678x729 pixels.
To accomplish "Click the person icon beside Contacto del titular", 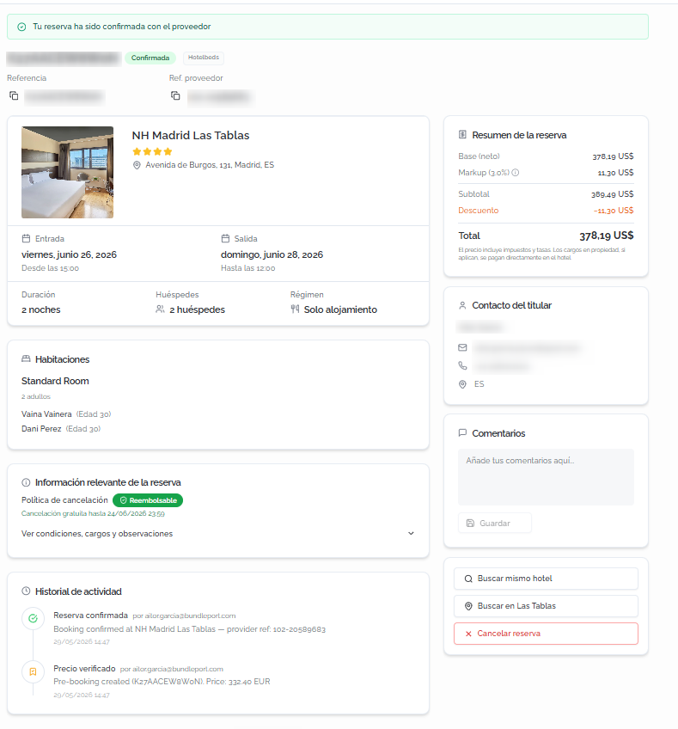I will [x=462, y=305].
